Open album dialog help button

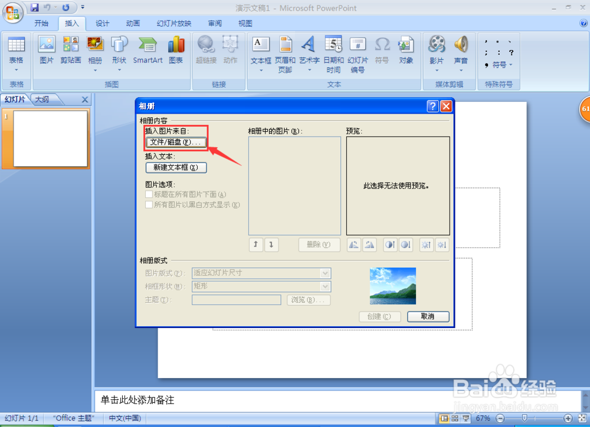click(432, 106)
